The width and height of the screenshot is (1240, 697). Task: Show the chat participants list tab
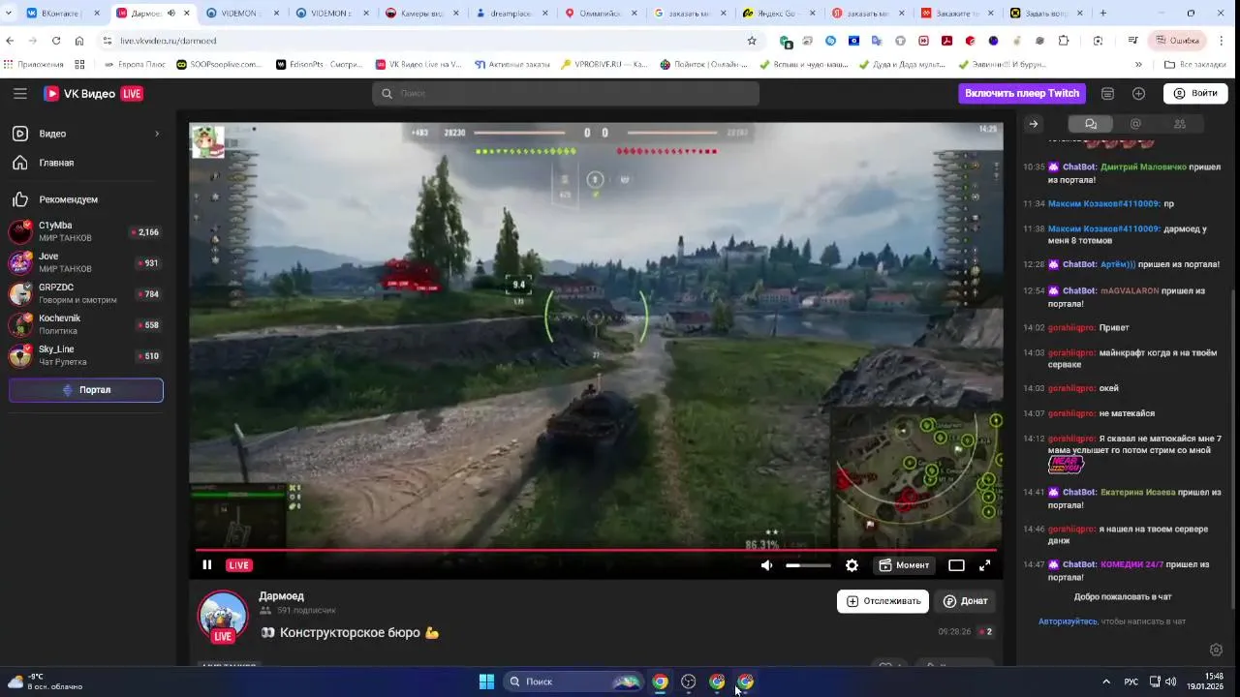tap(1179, 124)
